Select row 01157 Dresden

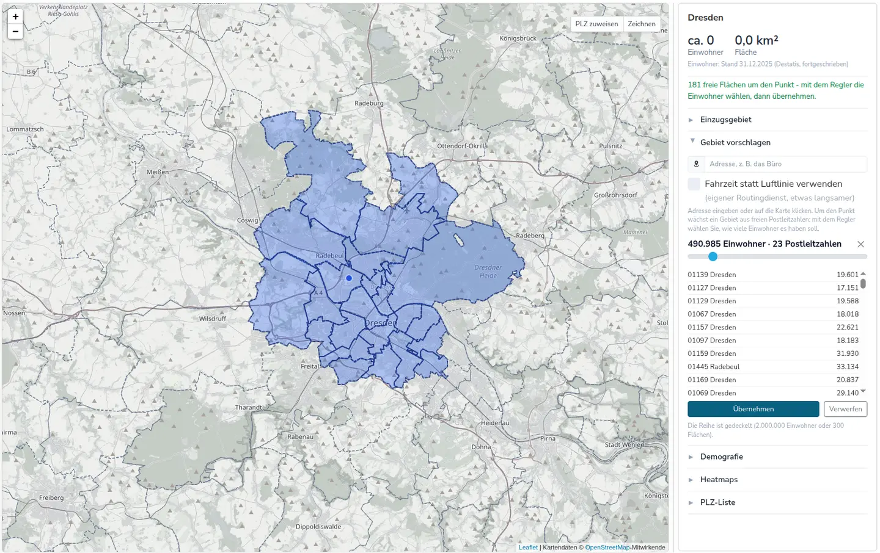click(773, 327)
